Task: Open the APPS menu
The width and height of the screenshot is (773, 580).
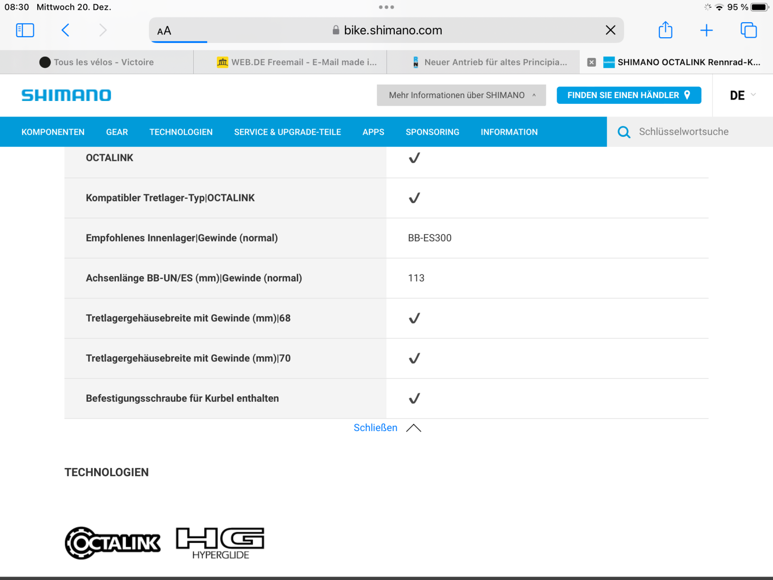Action: pos(373,132)
